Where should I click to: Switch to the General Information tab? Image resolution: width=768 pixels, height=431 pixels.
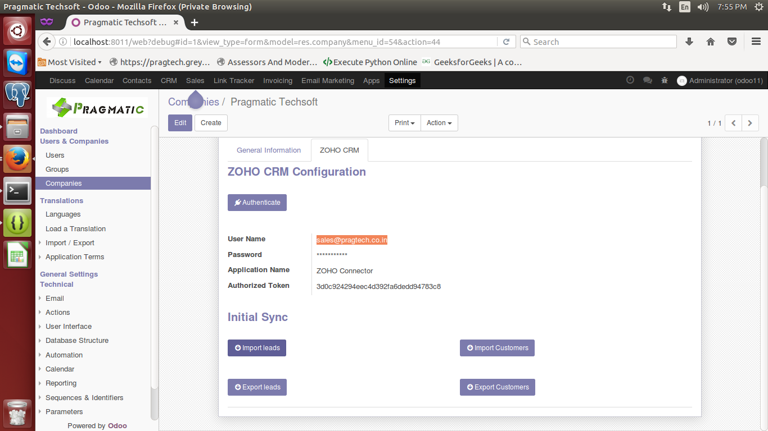(269, 150)
